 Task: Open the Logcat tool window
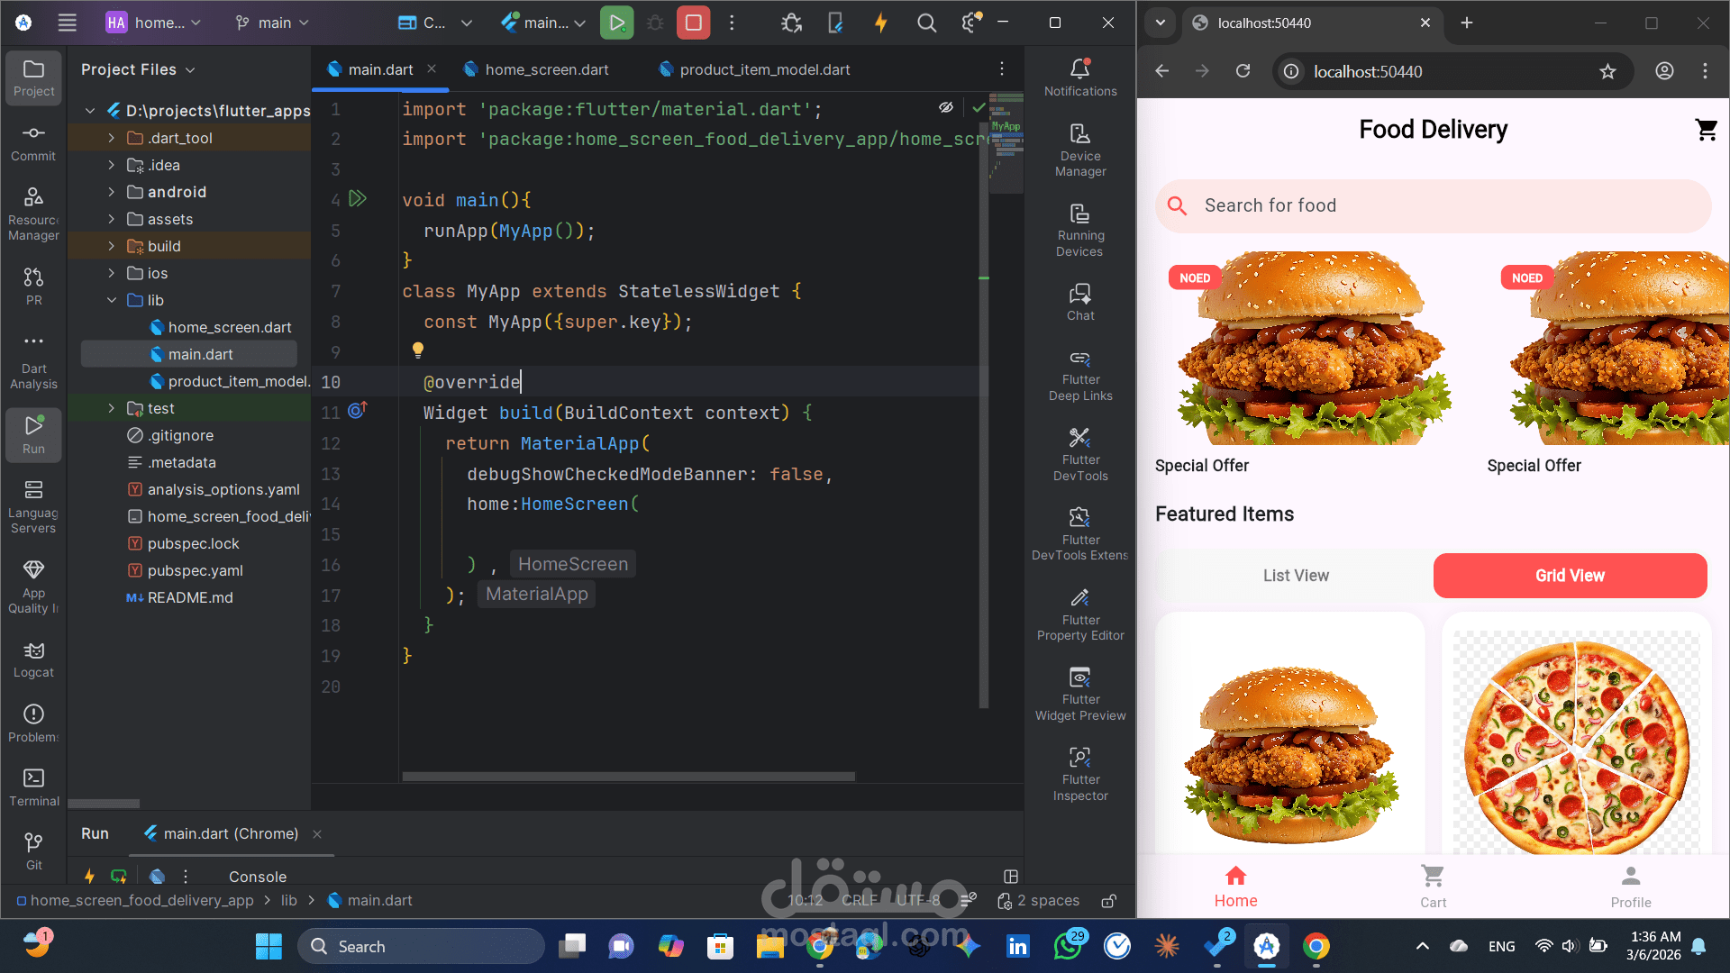click(33, 659)
